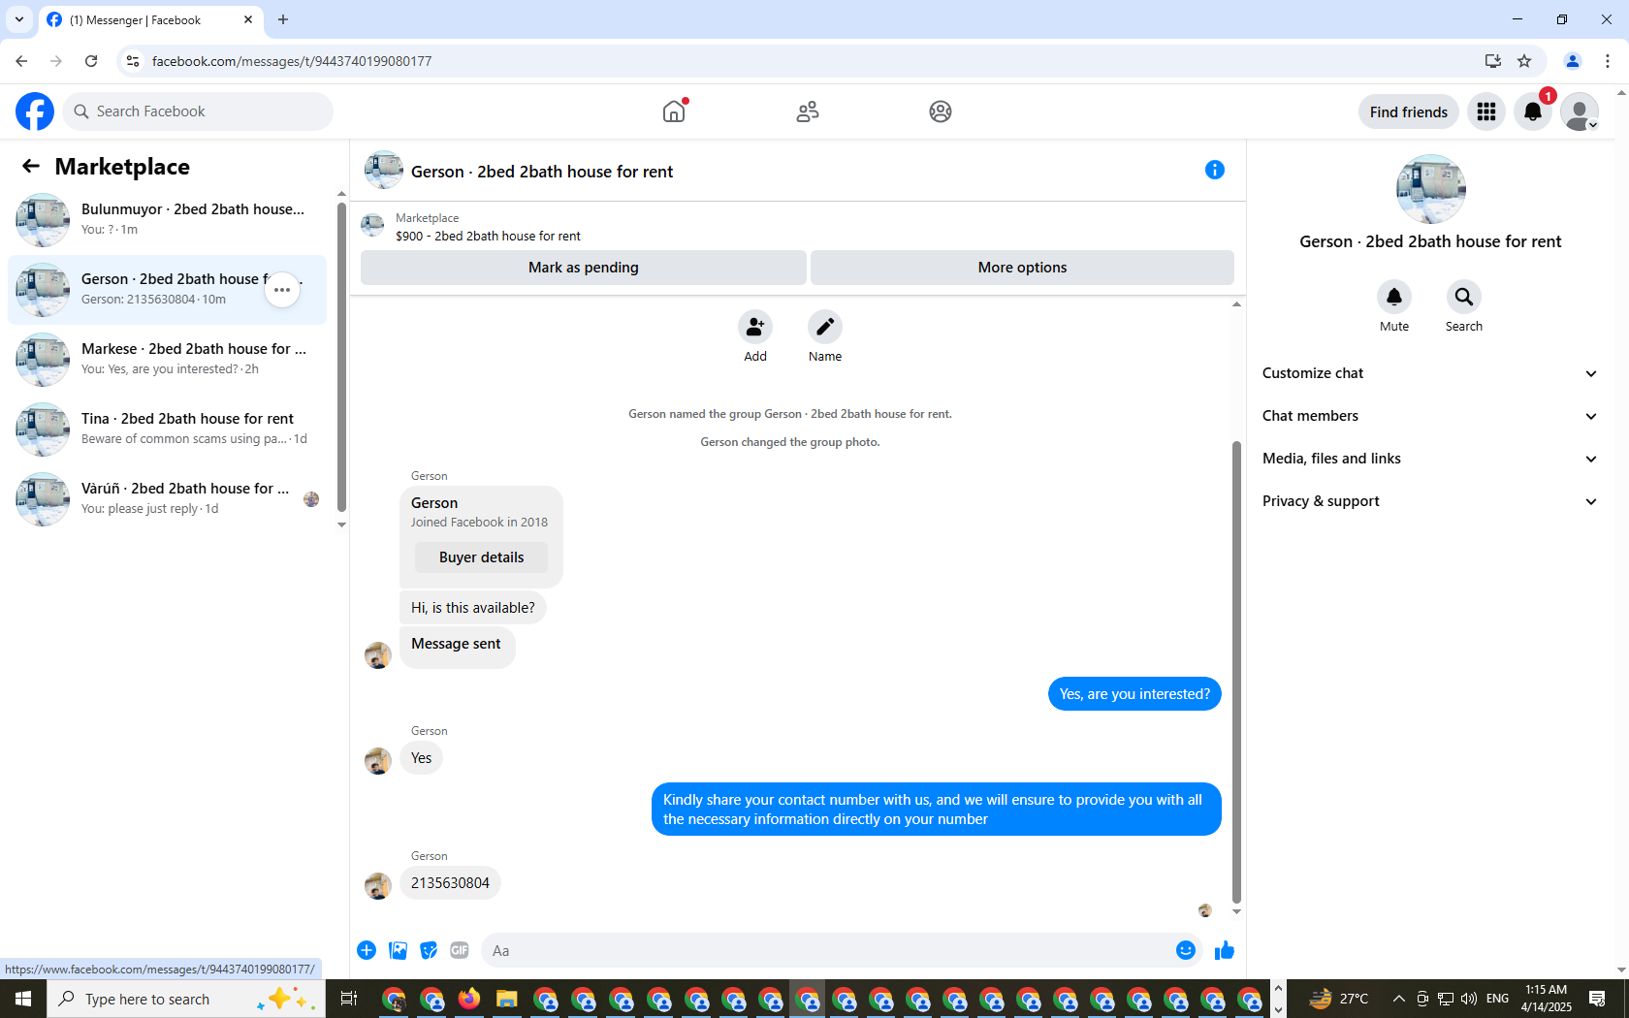The image size is (1629, 1018).
Task: Open Buyer details for Gerson
Action: (481, 557)
